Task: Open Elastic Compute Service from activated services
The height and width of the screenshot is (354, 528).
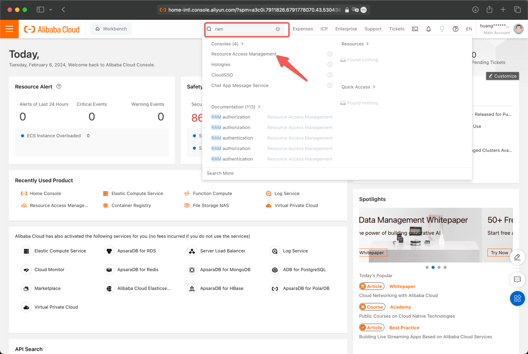Action: 54,251
